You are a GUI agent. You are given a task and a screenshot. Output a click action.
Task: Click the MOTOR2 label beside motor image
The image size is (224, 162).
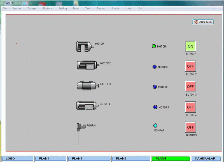(106, 63)
